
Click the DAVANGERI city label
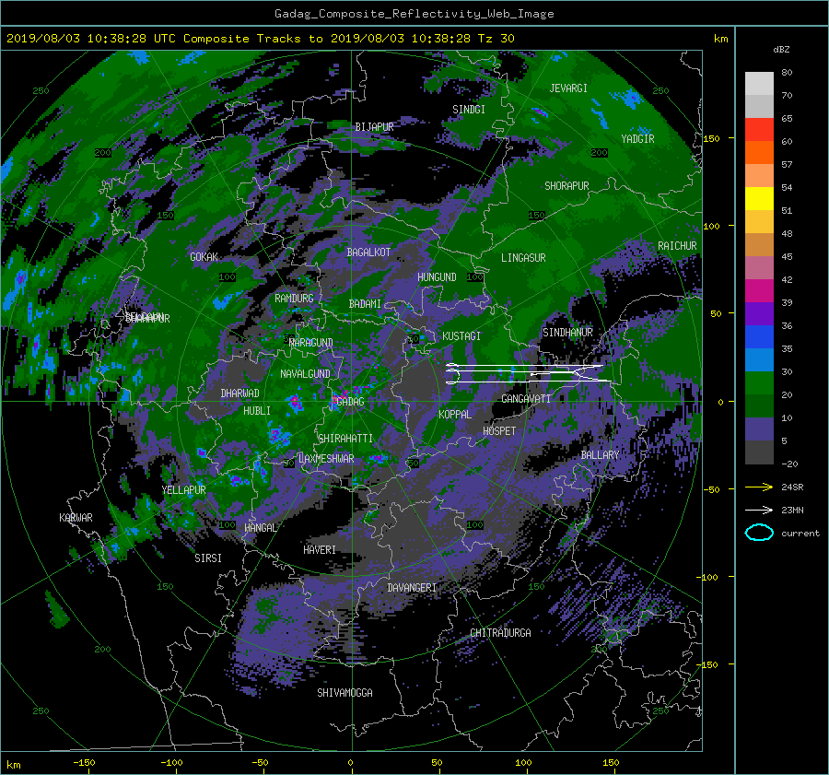[x=412, y=588]
